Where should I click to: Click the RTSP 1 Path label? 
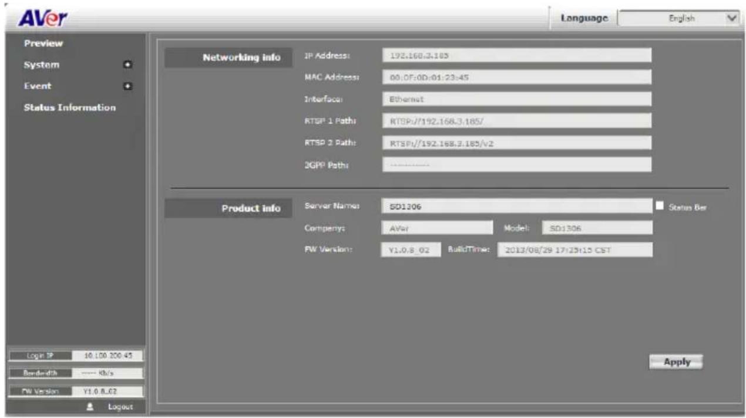point(330,121)
